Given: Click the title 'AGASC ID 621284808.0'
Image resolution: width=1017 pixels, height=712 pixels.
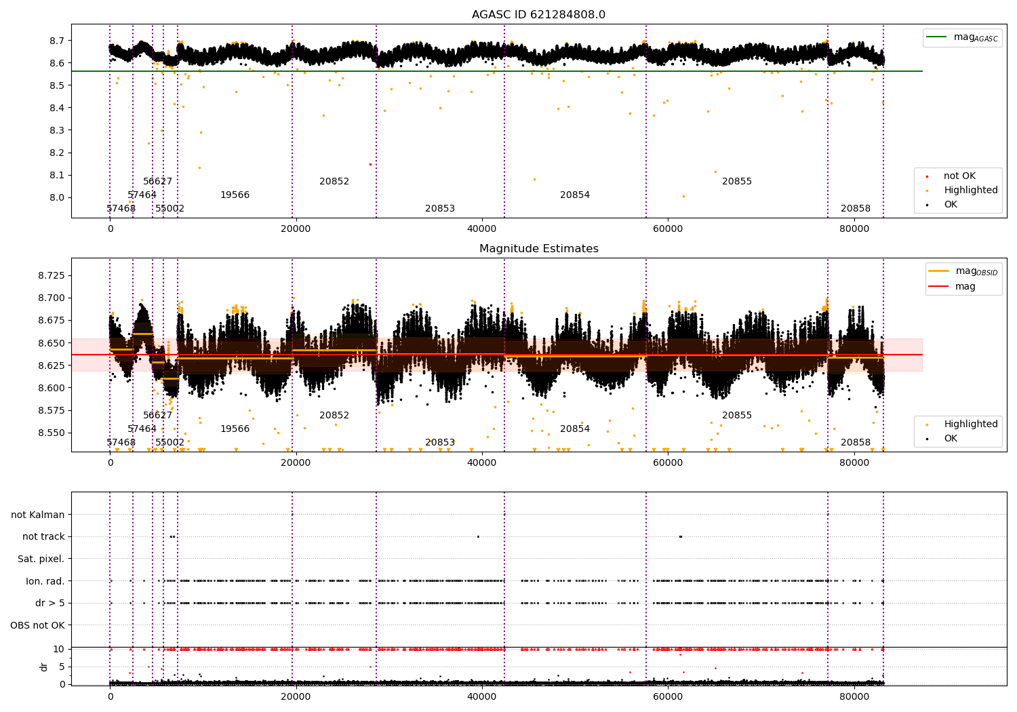Looking at the screenshot, I should pyautogui.click(x=538, y=15).
